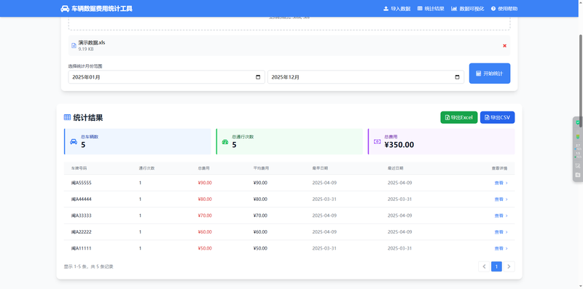Click the green gauge icon in 总通行次数 card
This screenshot has width=583, height=289.
(x=225, y=141)
